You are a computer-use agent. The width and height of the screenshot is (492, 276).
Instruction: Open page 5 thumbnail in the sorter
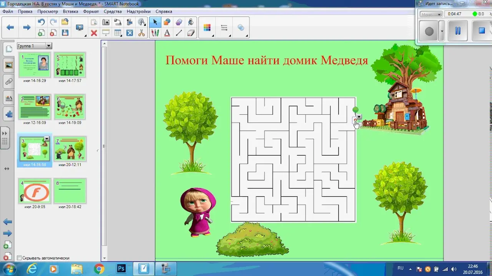pyautogui.click(x=70, y=65)
